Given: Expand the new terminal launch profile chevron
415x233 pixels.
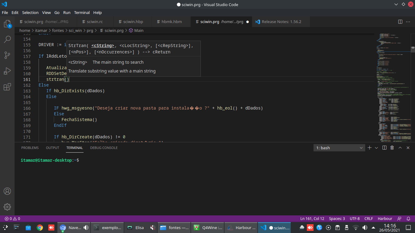Looking at the screenshot, I should coord(376,148).
